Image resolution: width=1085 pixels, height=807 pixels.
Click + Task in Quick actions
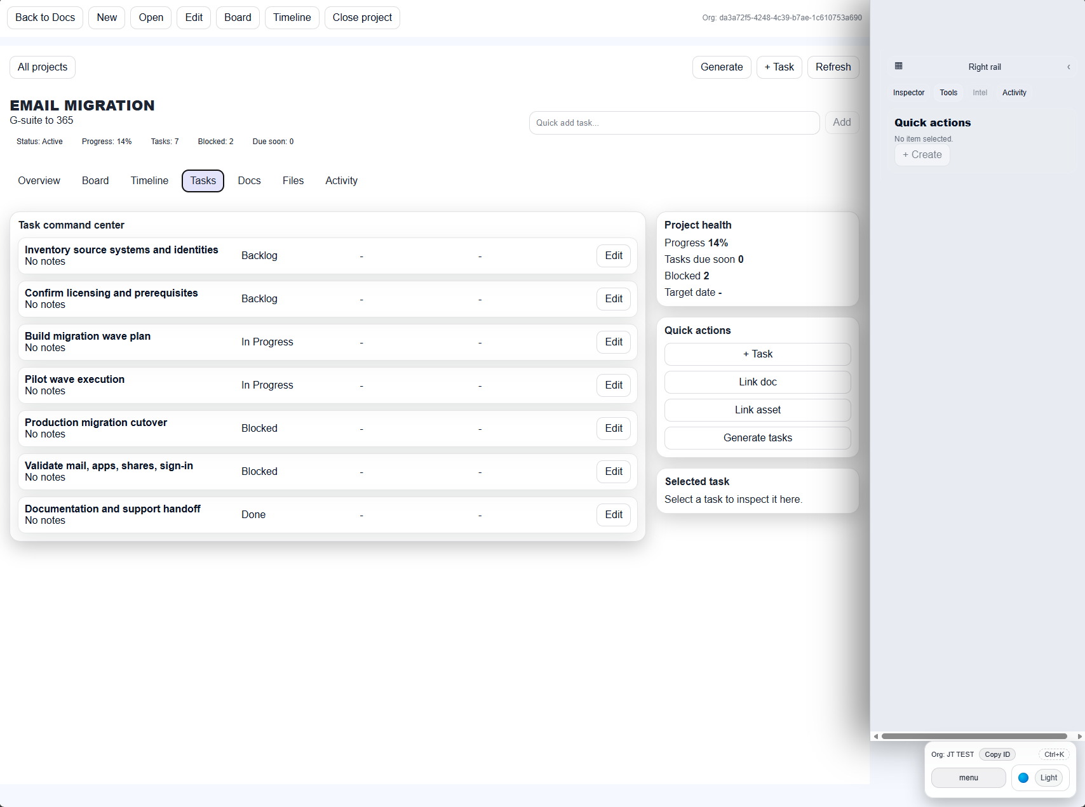tap(757, 354)
